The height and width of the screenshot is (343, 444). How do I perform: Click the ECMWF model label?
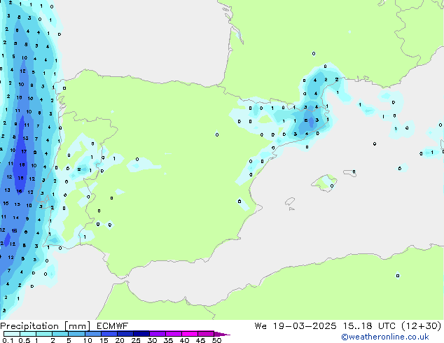[113, 325]
